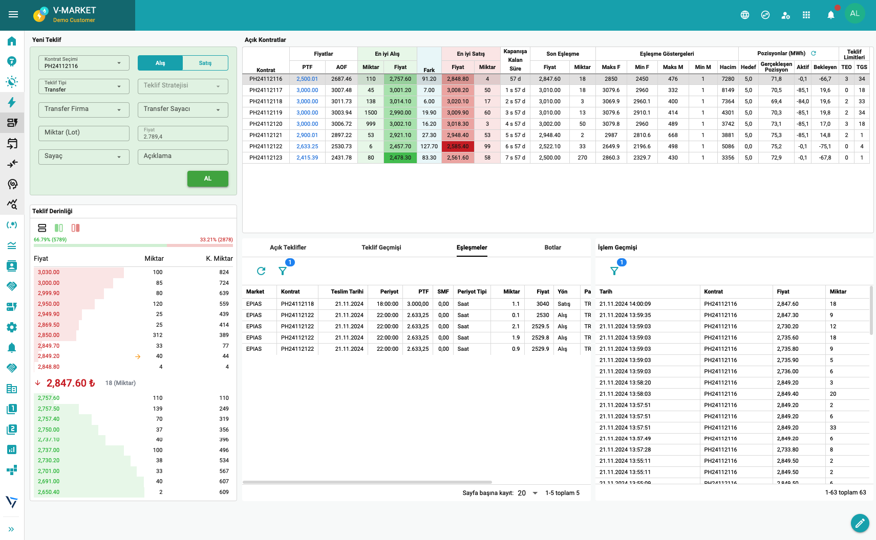876x540 pixels.
Task: Open the Kontrat Seçimi dropdown
Action: (83, 63)
